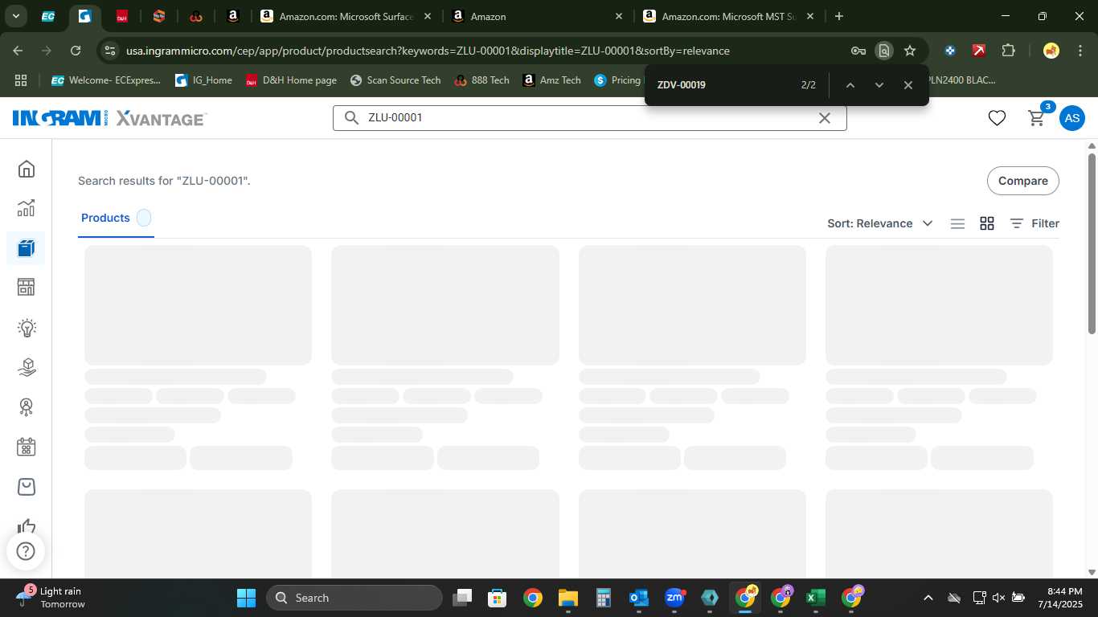
Task: Open the calendar icon in sidebar
Action: point(27,447)
